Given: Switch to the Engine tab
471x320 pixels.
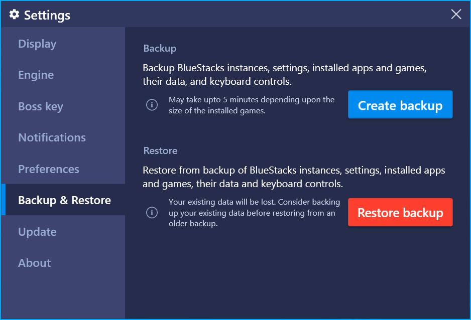Looking at the screenshot, I should click(x=63, y=75).
